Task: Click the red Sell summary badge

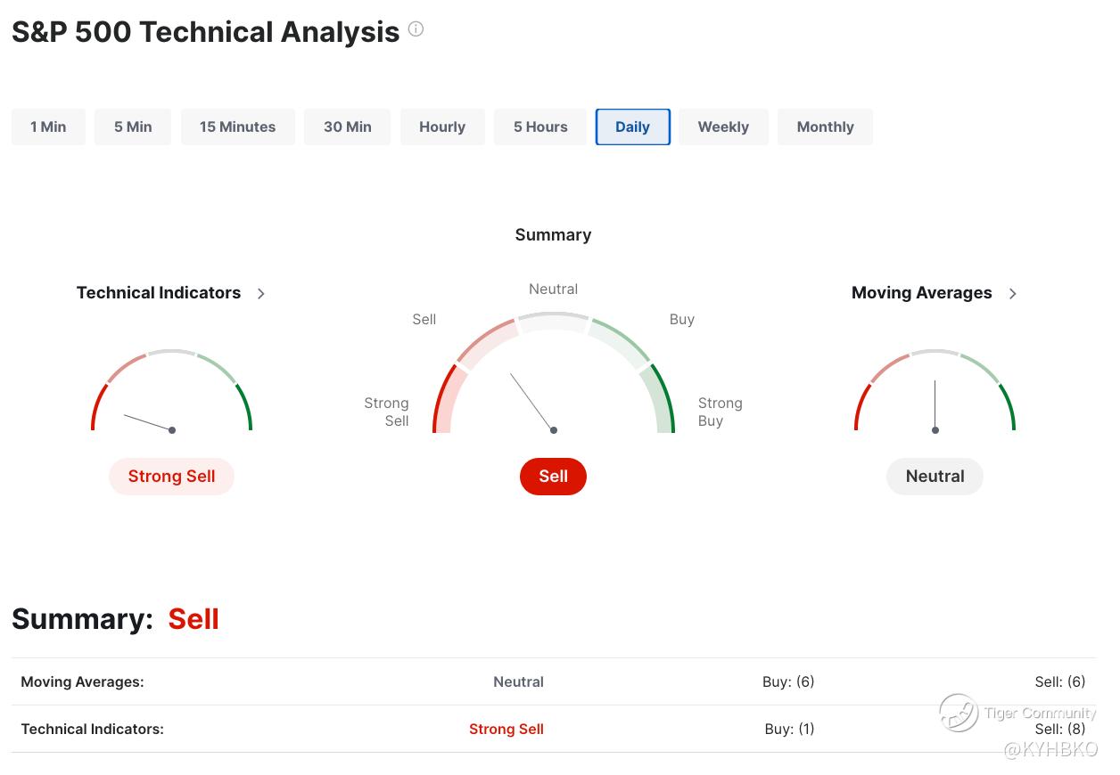Action: (x=553, y=477)
